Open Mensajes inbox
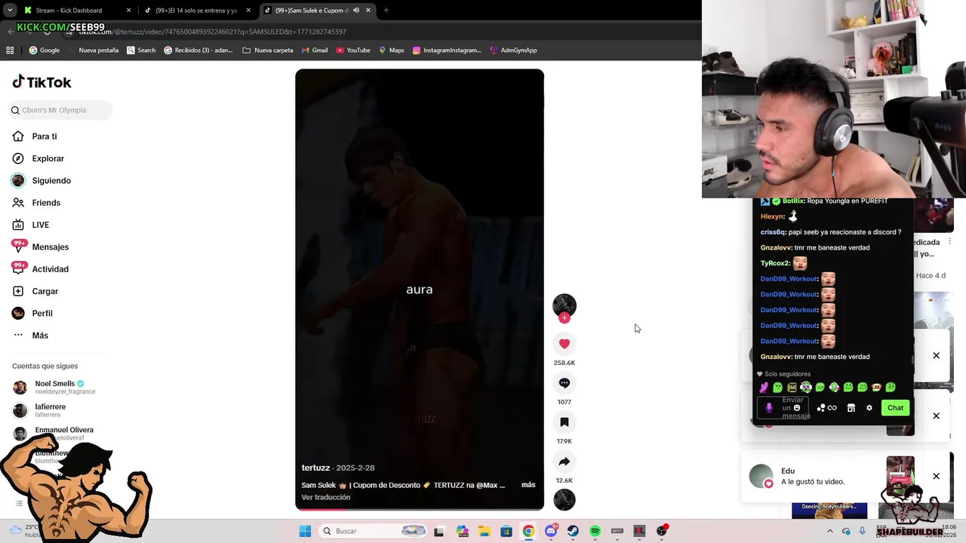 coord(50,247)
